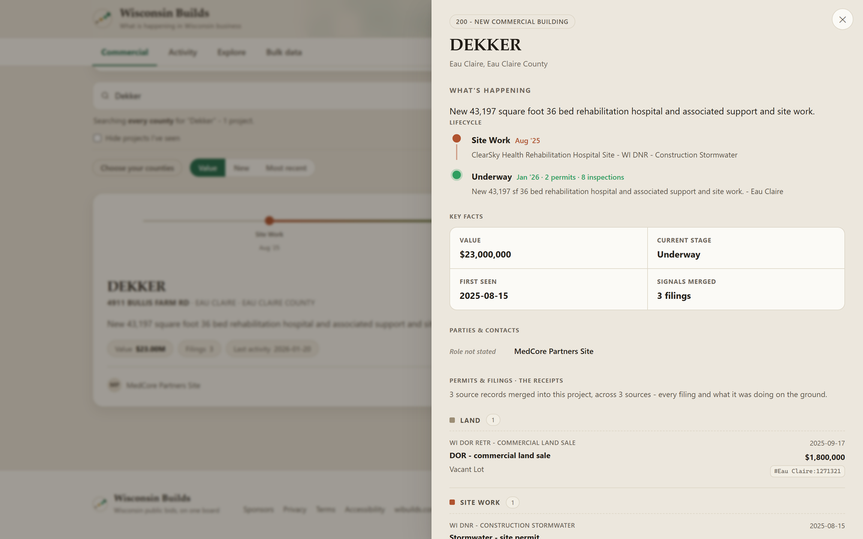The height and width of the screenshot is (539, 863).
Task: Click the Stormwater - site permit filing
Action: (494, 536)
